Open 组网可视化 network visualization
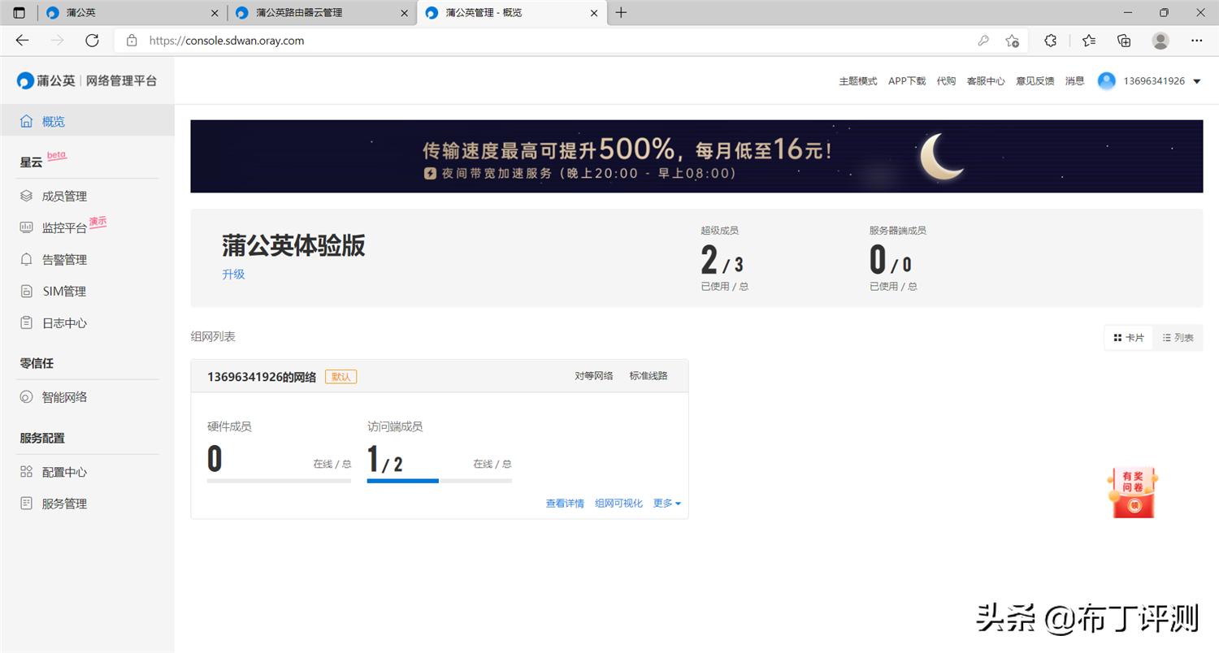Image resolution: width=1219 pixels, height=653 pixels. pyautogui.click(x=618, y=503)
